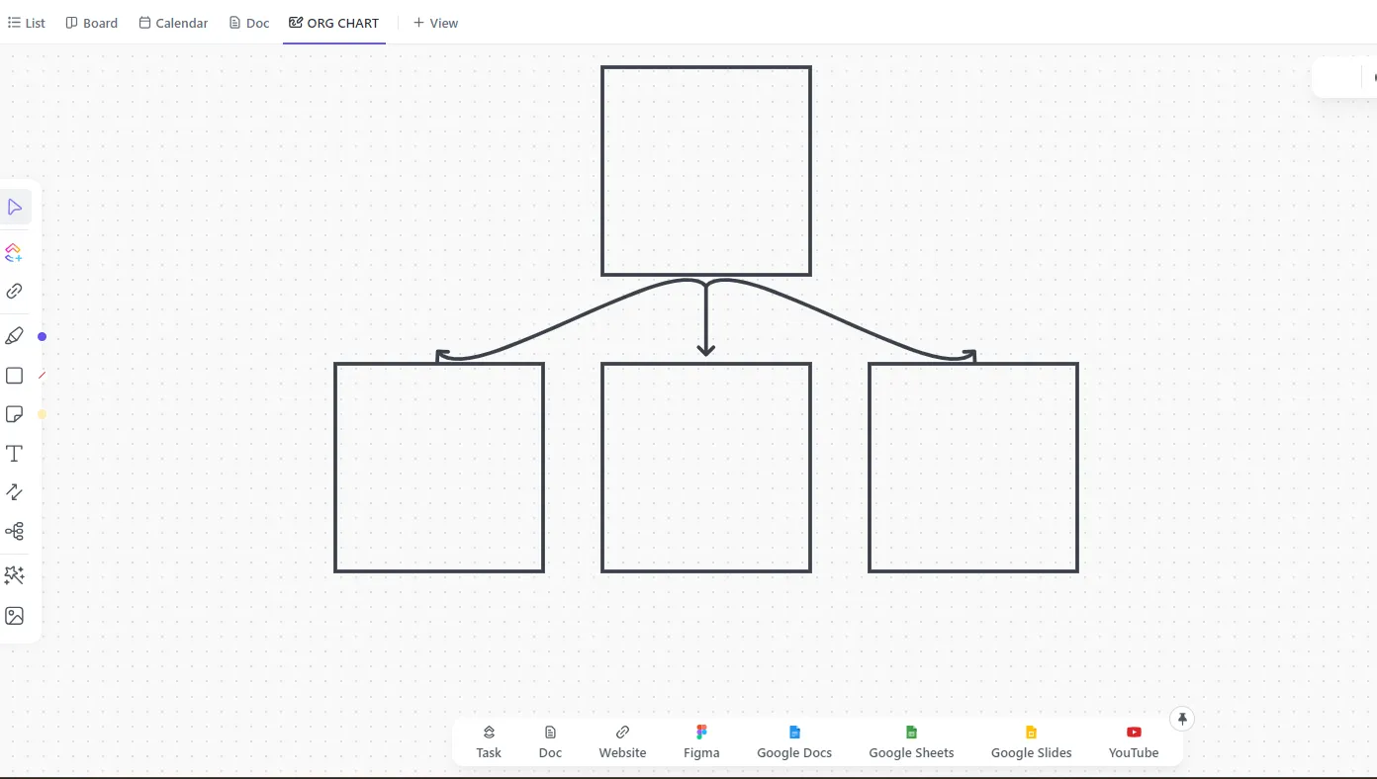
Task: Pick the yellow sticky note color dot
Action: click(42, 414)
